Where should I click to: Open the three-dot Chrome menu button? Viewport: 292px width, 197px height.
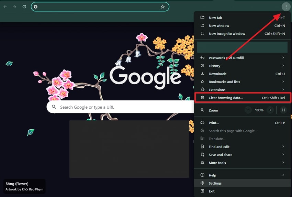(x=286, y=7)
